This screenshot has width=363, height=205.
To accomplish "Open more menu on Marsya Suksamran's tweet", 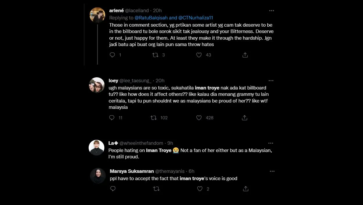I will (272, 171).
